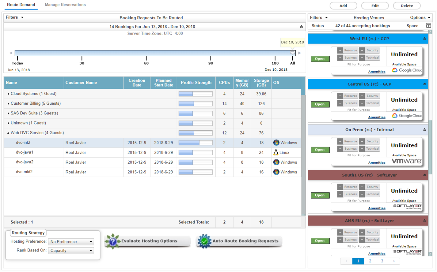437x272 pixels.
Task: Click the Resource fit indicator on On Prem card
Action: (x=348, y=141)
